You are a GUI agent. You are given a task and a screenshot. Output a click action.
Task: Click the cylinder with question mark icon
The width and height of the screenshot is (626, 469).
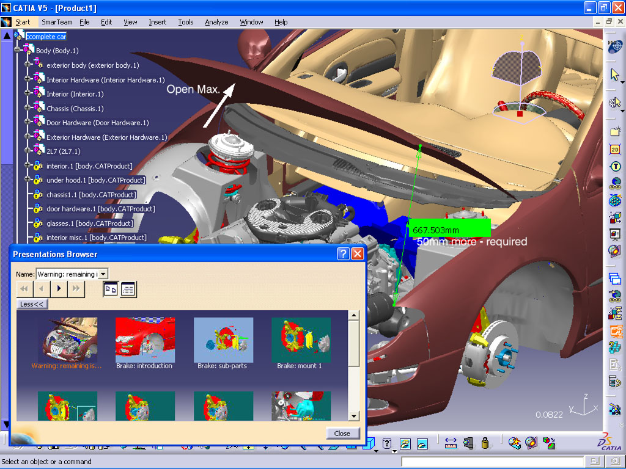point(386,443)
